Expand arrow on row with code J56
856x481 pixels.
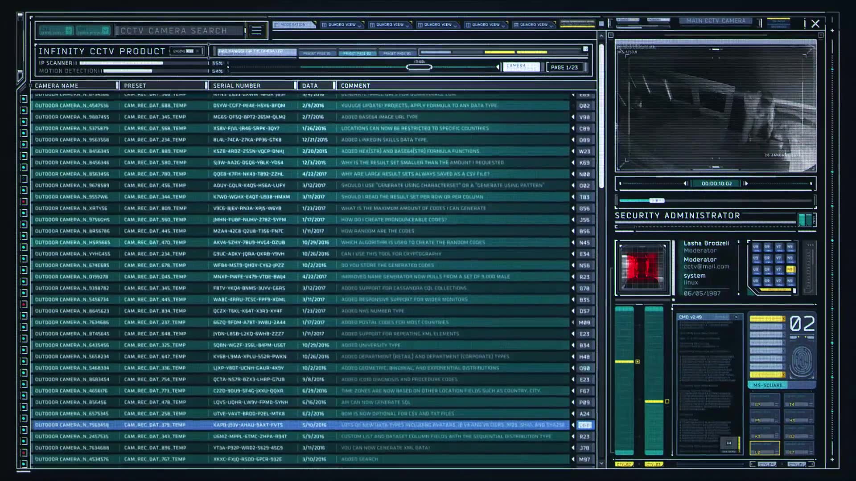coord(573,220)
